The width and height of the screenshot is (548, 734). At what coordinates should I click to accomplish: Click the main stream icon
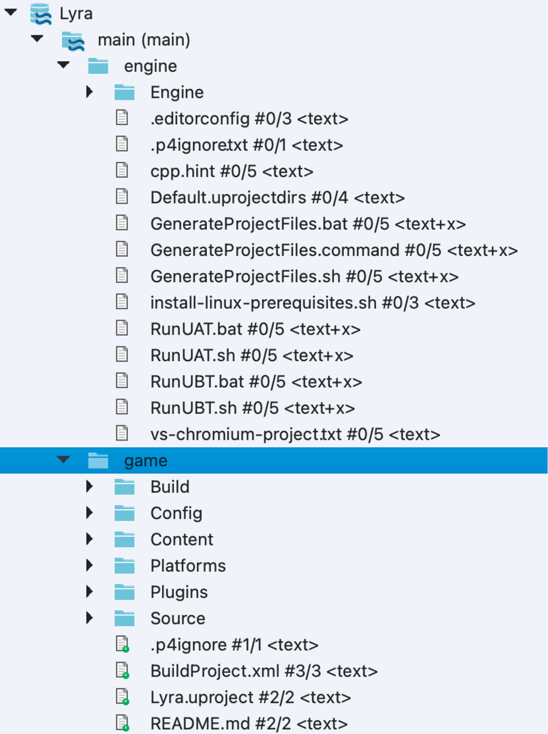[73, 40]
